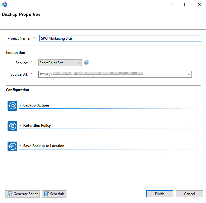Click the Retention Policy document icon
The width and height of the screenshot is (206, 203).
pyautogui.click(x=12, y=126)
